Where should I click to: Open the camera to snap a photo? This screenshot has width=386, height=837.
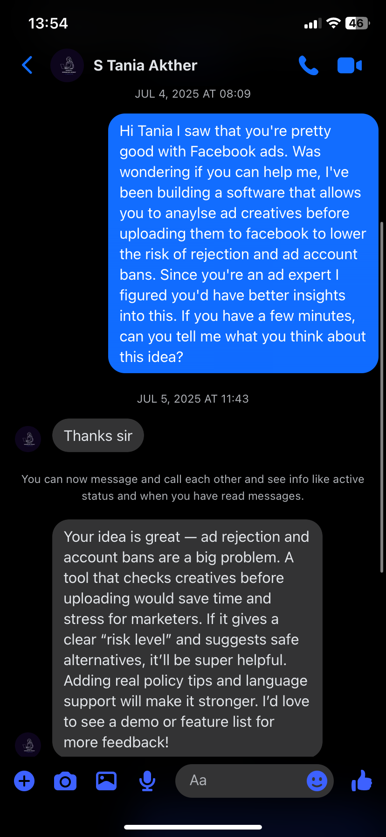tap(65, 780)
